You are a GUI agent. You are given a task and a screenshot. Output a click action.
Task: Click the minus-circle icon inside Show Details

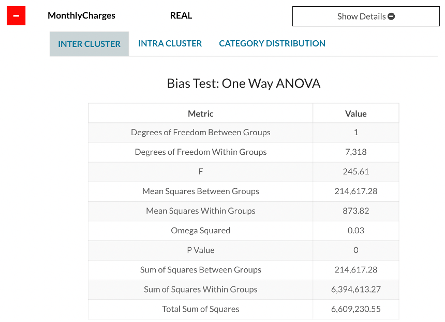pos(392,16)
